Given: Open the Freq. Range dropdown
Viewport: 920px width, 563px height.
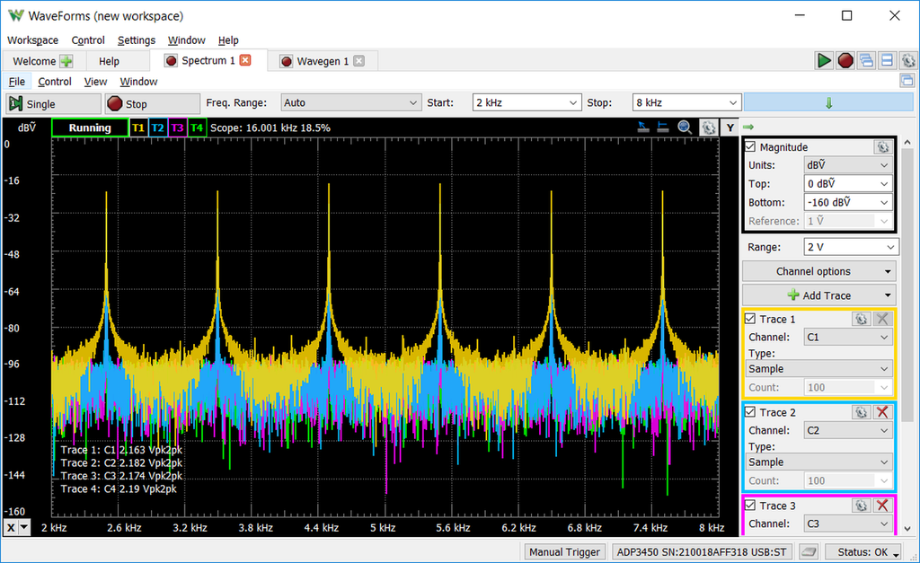Looking at the screenshot, I should click(x=350, y=102).
